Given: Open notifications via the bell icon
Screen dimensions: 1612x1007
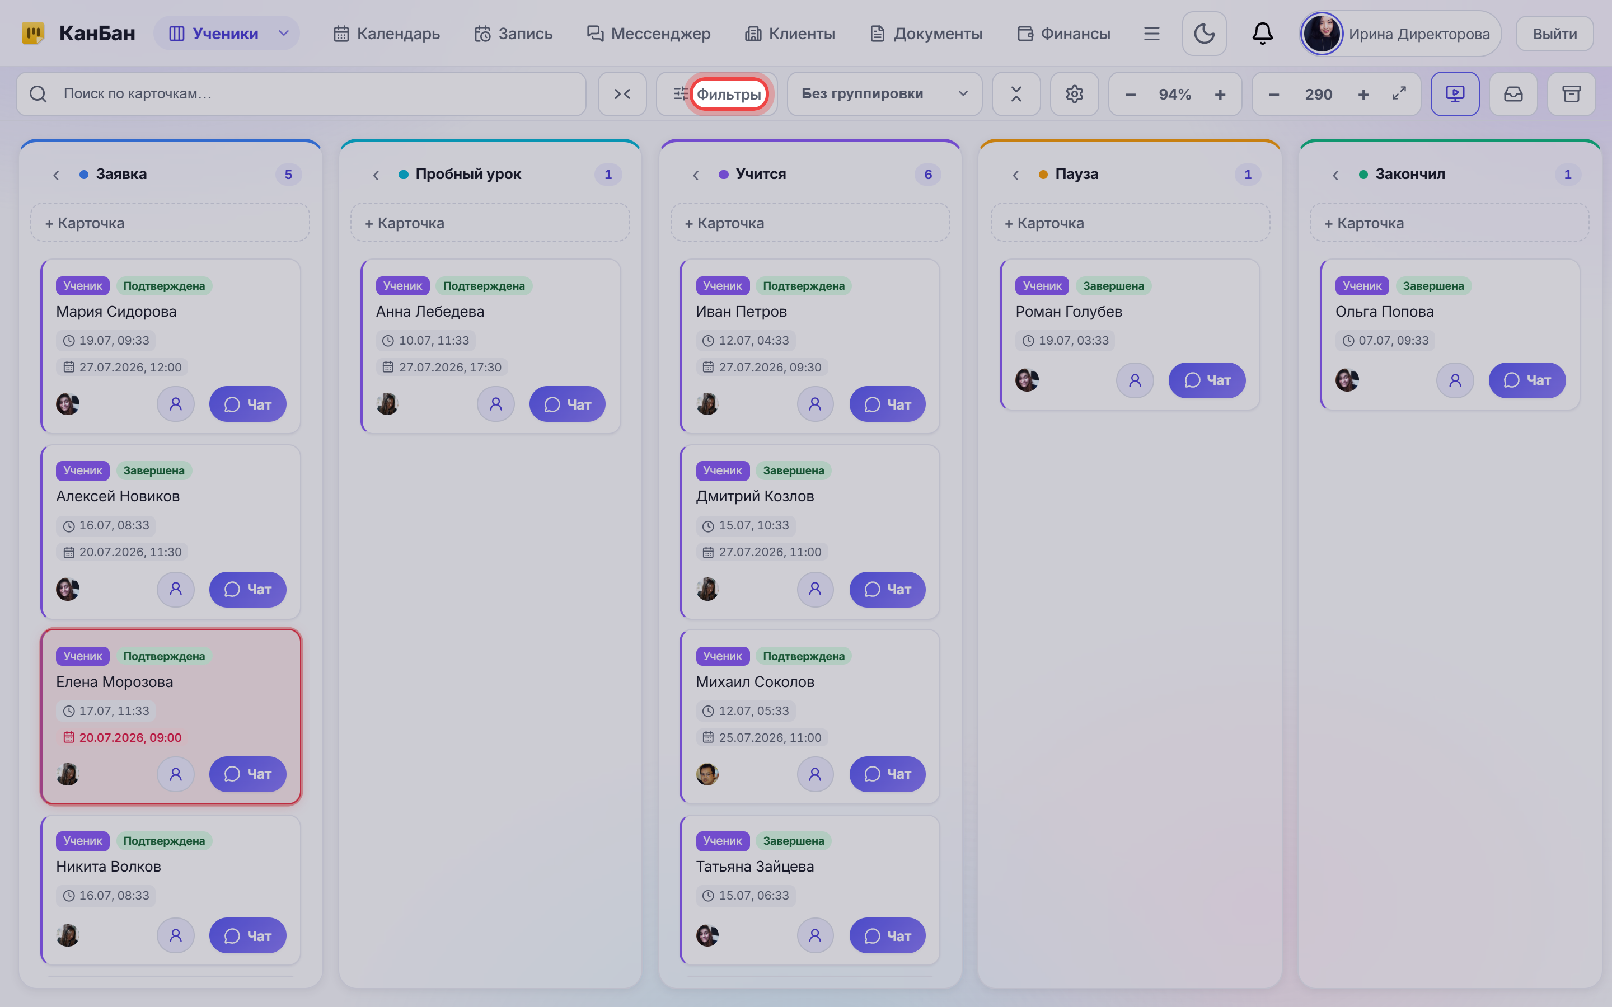Looking at the screenshot, I should (1262, 34).
